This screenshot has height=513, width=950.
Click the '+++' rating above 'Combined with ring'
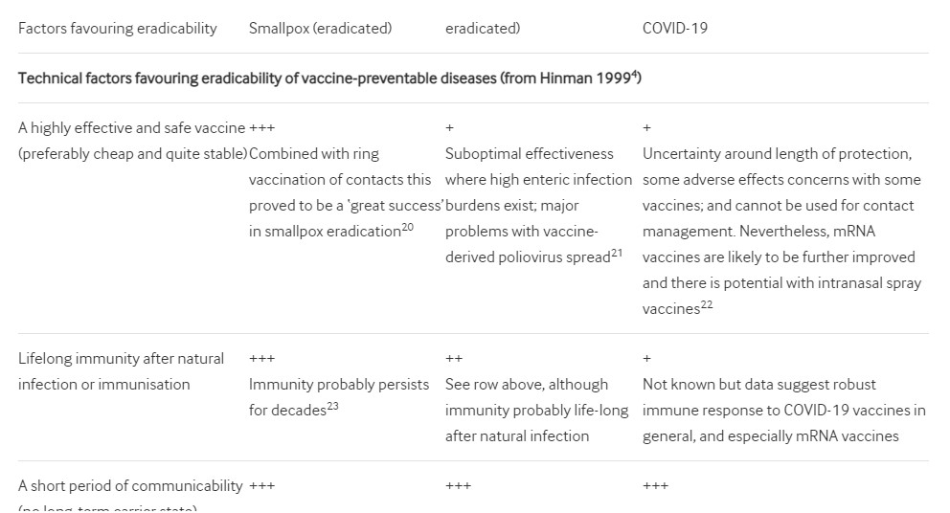[261, 127]
